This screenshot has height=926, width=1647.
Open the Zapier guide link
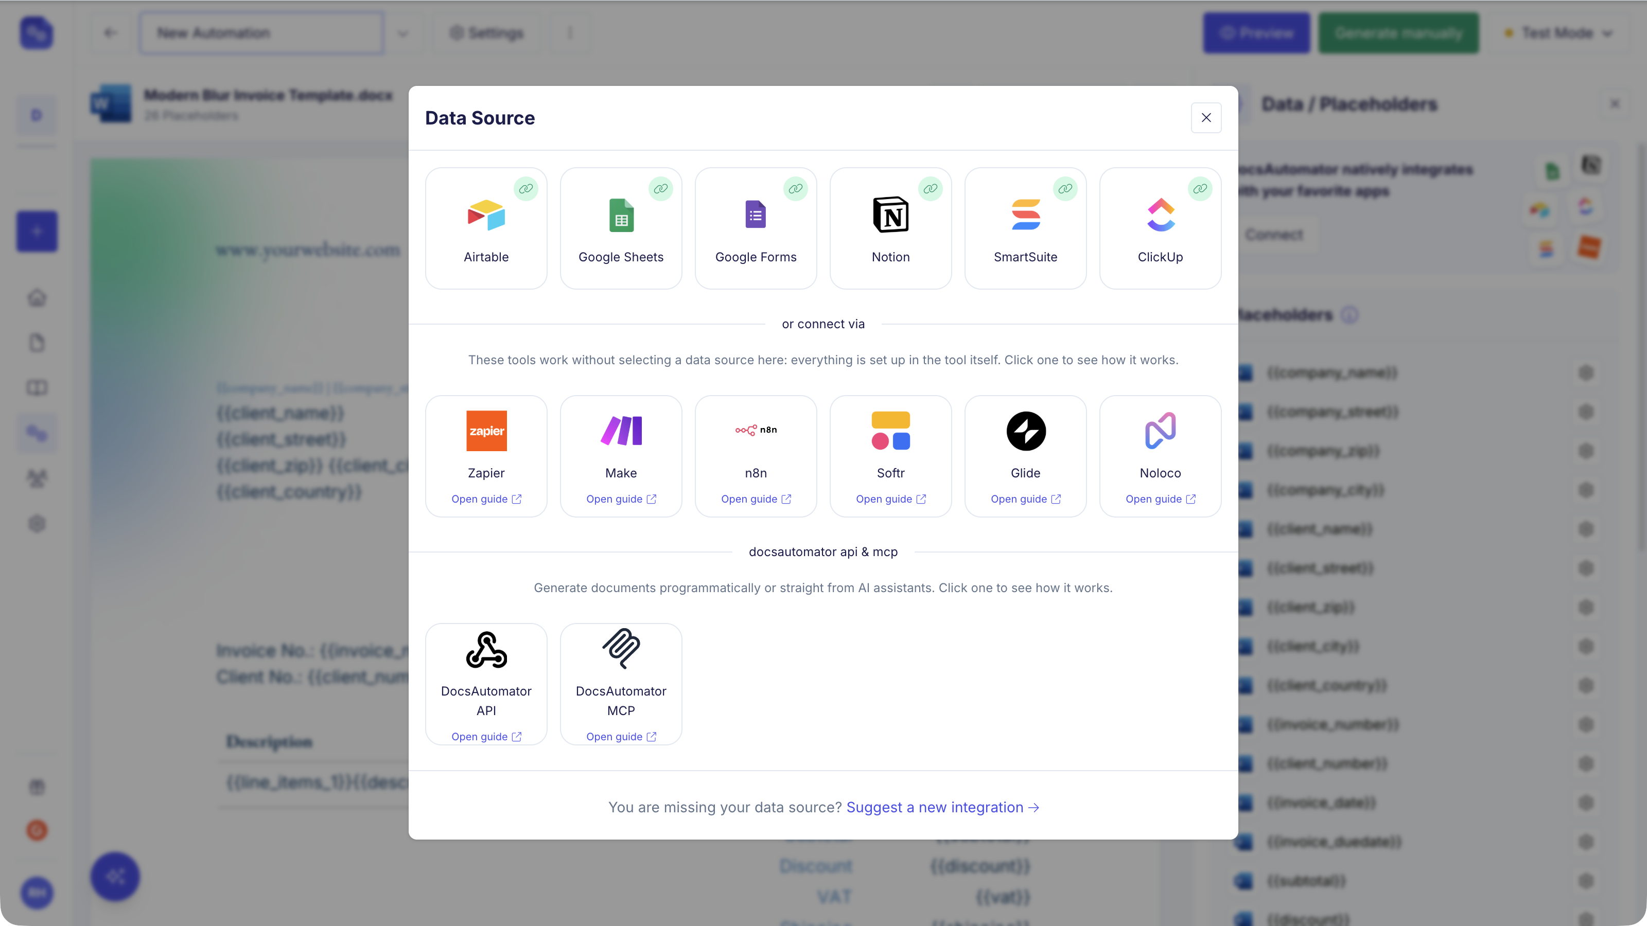486,499
